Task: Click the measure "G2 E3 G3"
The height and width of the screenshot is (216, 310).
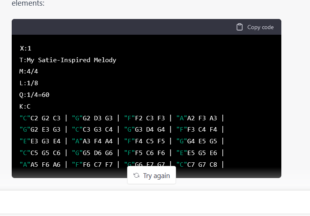Action: tap(45, 130)
